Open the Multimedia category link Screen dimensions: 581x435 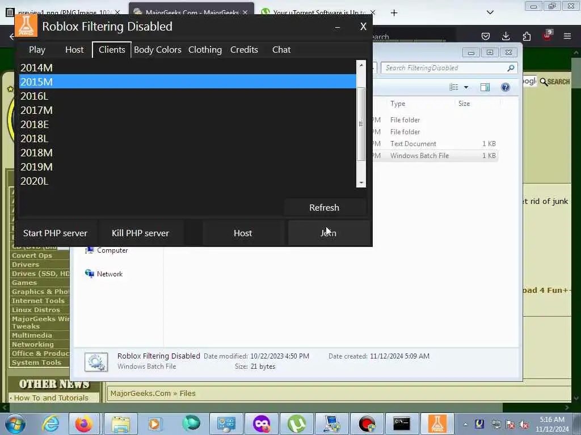pos(32,335)
